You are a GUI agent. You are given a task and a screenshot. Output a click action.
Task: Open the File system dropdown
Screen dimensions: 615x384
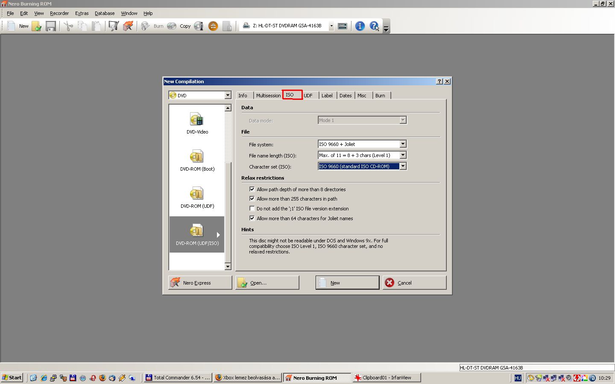403,144
